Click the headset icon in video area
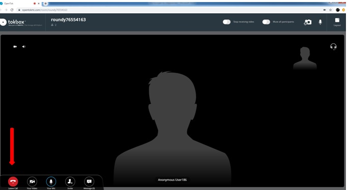The height and width of the screenshot is (190, 348). [333, 47]
